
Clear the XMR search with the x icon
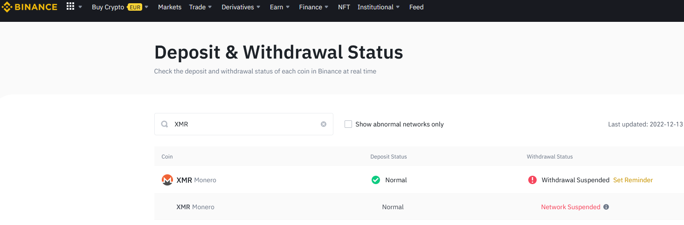point(324,124)
